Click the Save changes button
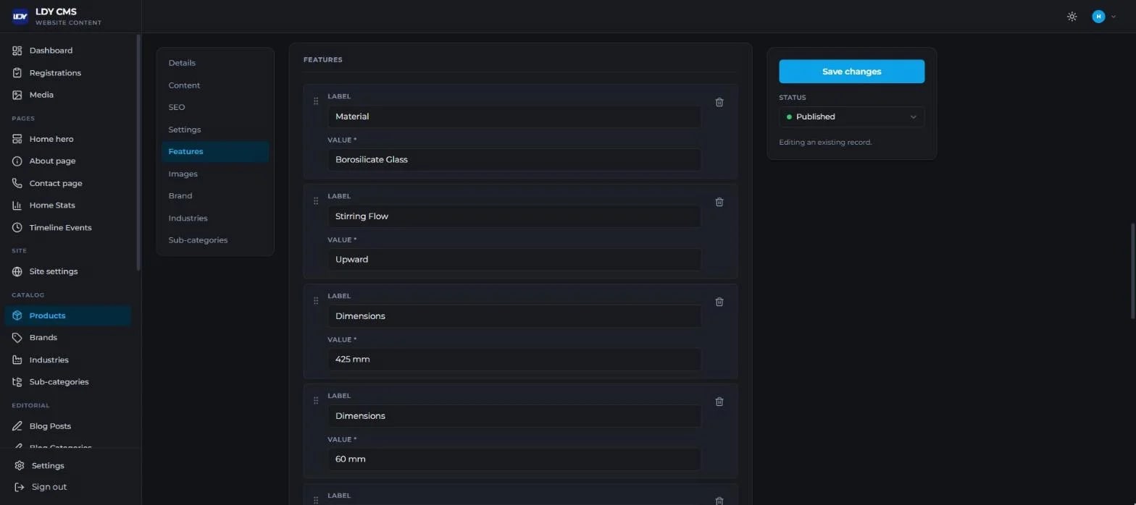 851,72
